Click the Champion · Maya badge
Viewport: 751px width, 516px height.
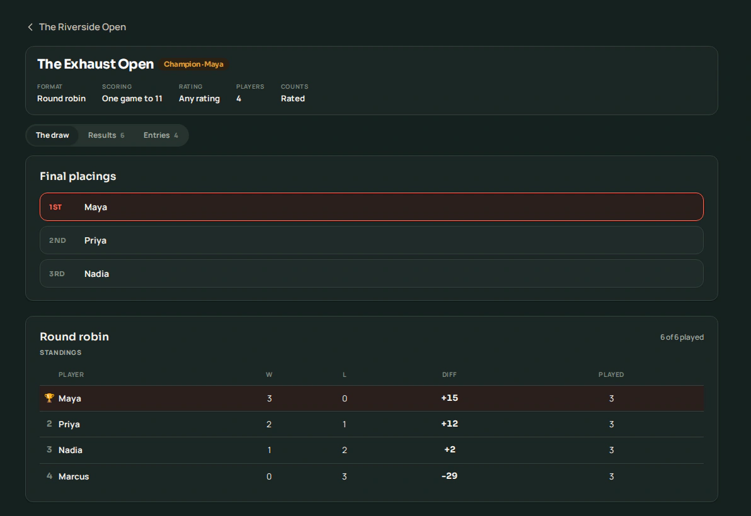193,64
